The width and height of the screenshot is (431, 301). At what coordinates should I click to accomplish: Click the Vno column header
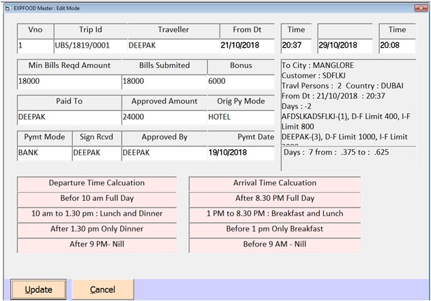tap(35, 31)
